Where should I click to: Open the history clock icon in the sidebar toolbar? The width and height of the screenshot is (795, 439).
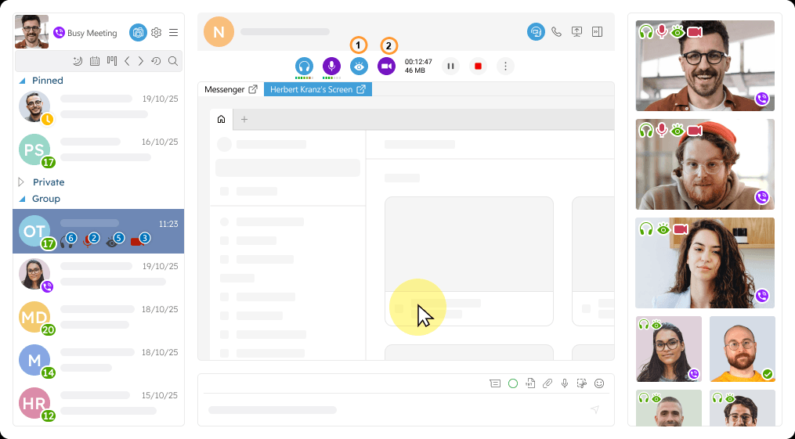point(156,61)
